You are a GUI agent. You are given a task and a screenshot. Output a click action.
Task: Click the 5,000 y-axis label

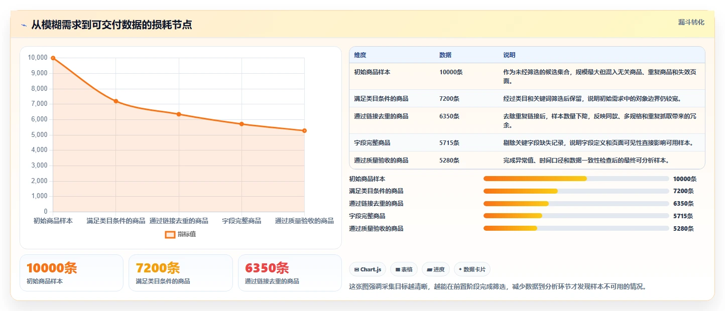click(x=39, y=134)
